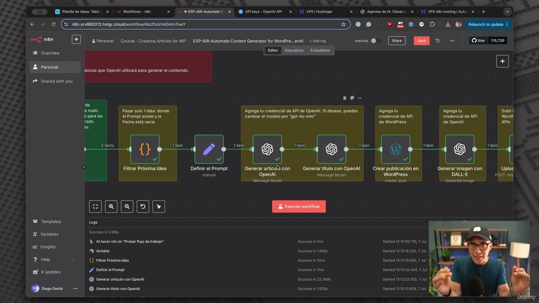Reset the canvas zoom level
The image size is (539, 303).
click(x=143, y=206)
